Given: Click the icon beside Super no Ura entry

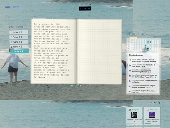Looking at the screenshot, I should [130, 76].
